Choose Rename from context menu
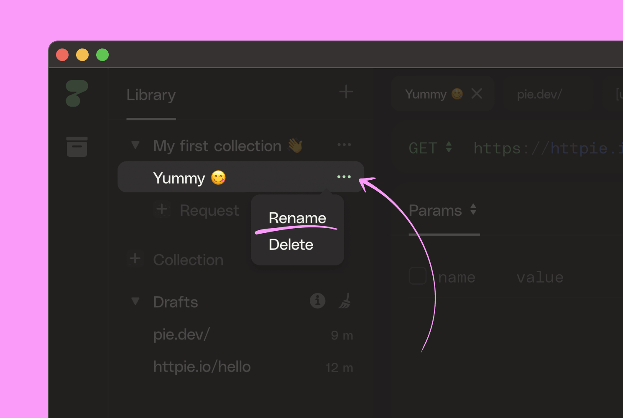The width and height of the screenshot is (623, 418). point(297,218)
